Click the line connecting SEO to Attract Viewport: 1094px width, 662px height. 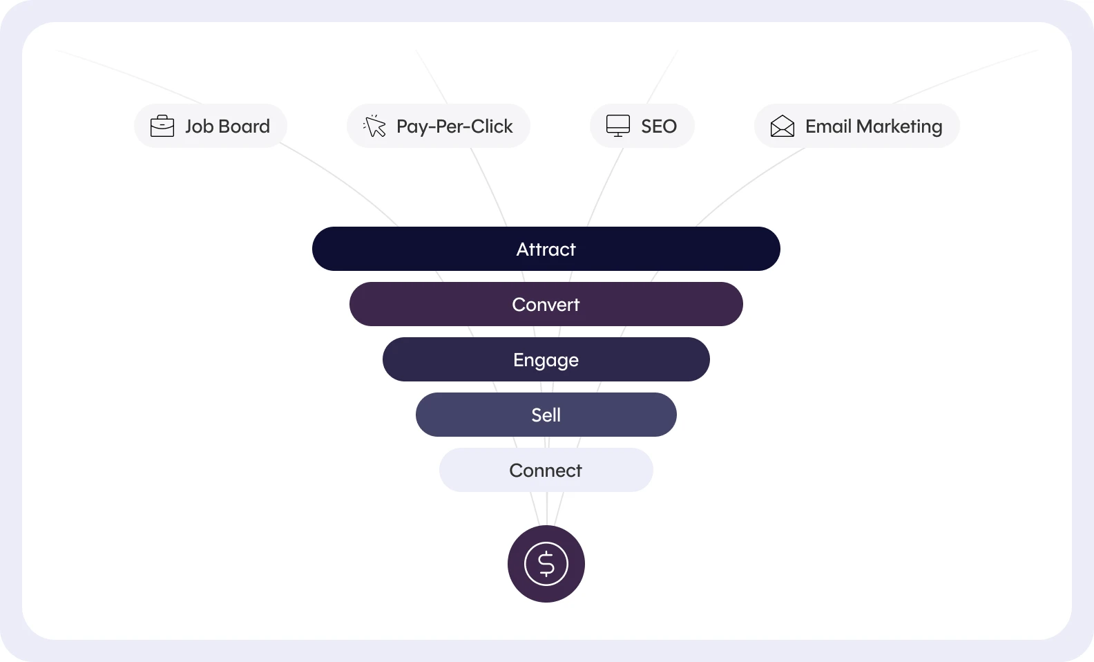604,187
